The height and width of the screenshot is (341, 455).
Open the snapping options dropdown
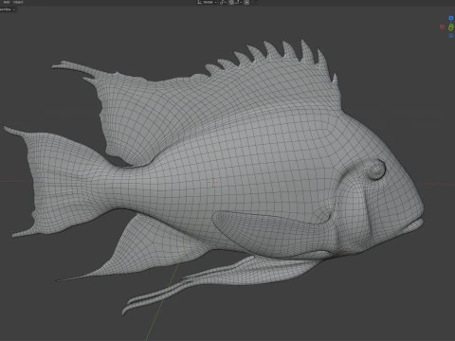(x=238, y=2)
